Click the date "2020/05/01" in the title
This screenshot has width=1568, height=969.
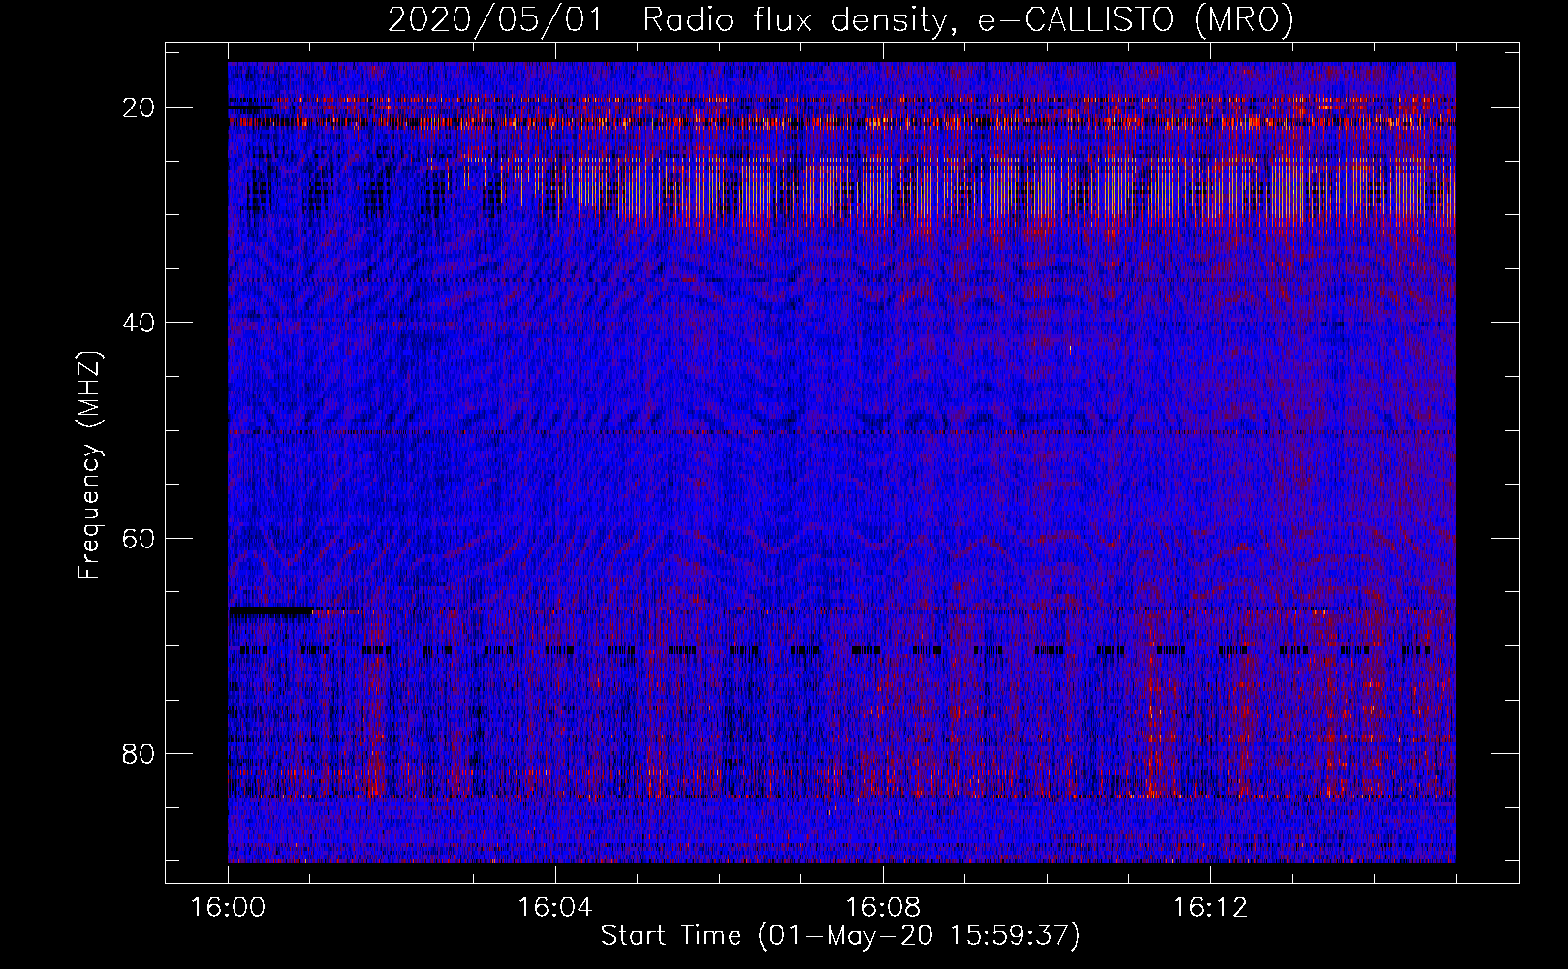tap(495, 20)
